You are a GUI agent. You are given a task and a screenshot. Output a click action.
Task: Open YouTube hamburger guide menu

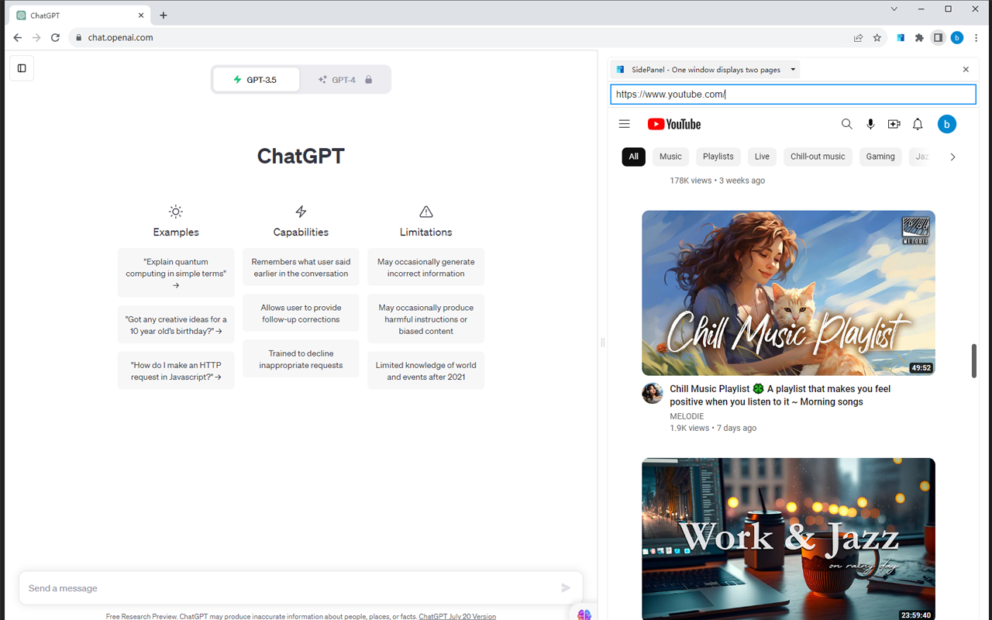pyautogui.click(x=624, y=124)
